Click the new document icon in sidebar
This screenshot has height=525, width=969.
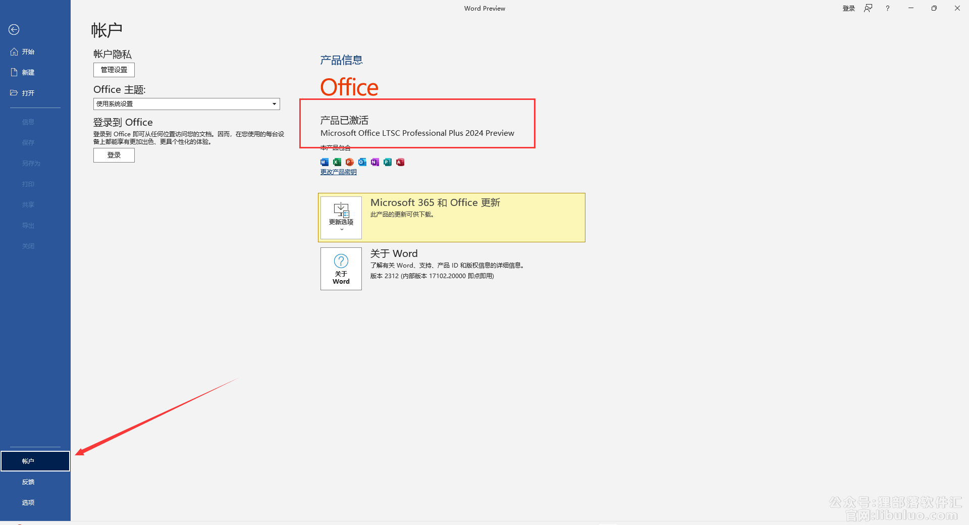pyautogui.click(x=14, y=73)
